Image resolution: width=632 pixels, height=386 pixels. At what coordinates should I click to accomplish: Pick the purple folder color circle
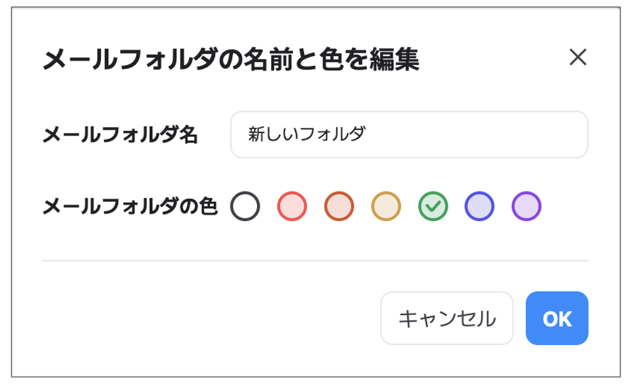(x=526, y=206)
